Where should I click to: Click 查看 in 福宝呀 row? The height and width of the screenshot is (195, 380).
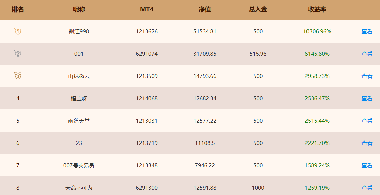[x=367, y=99]
